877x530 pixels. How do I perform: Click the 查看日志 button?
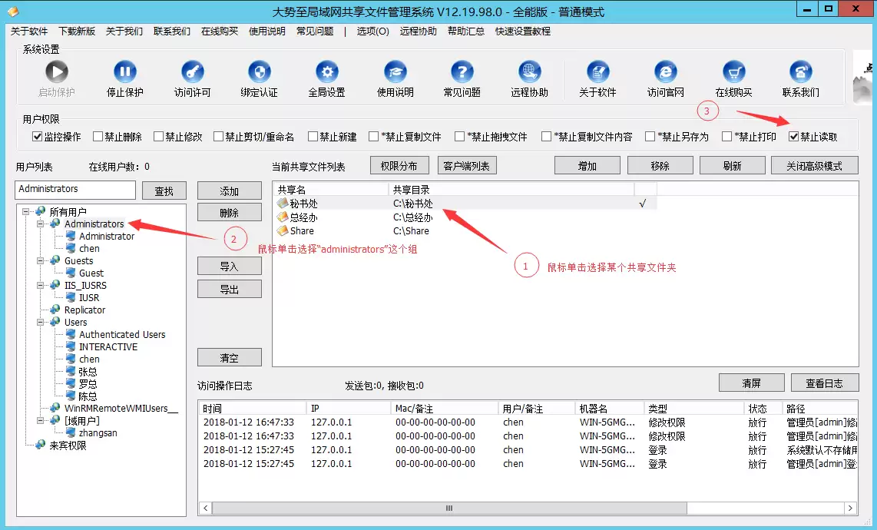825,383
